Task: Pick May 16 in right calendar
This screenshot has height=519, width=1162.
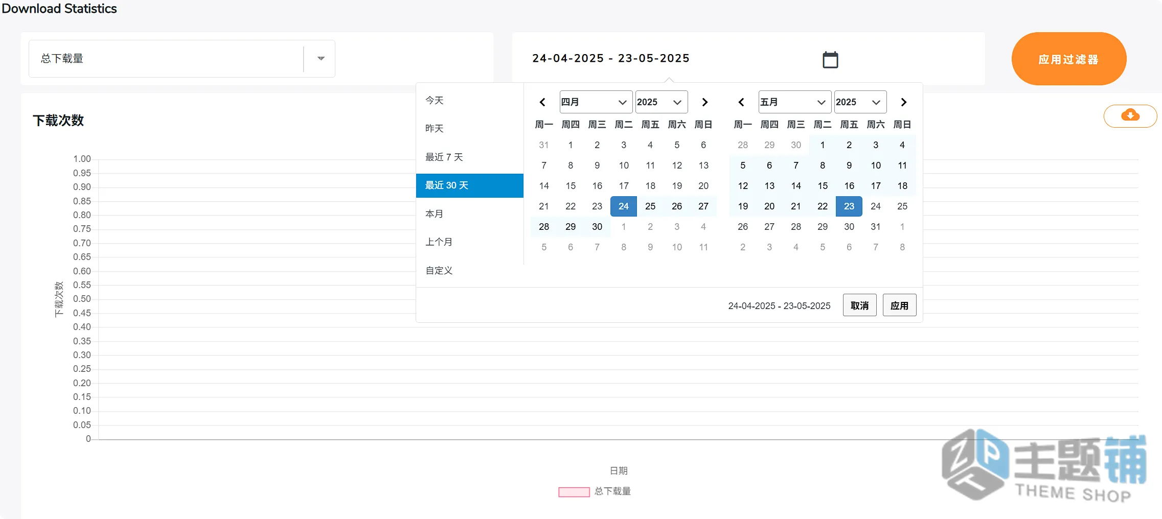Action: coord(849,186)
